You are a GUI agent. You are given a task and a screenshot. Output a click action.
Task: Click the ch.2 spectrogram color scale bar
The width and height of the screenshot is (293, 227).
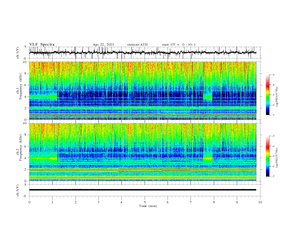pyautogui.click(x=267, y=156)
